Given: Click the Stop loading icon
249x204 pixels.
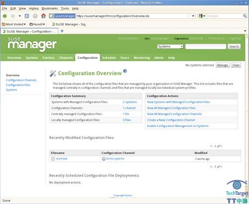Looking at the screenshot, I should 35,16.
